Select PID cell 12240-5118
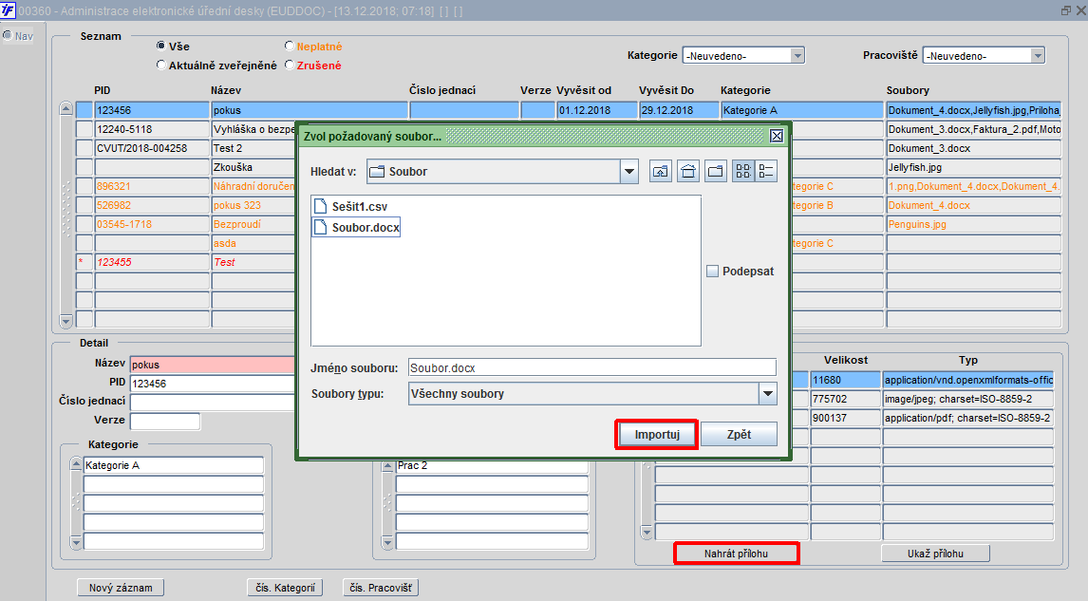Viewport: 1088px width, 601px height. [152, 129]
